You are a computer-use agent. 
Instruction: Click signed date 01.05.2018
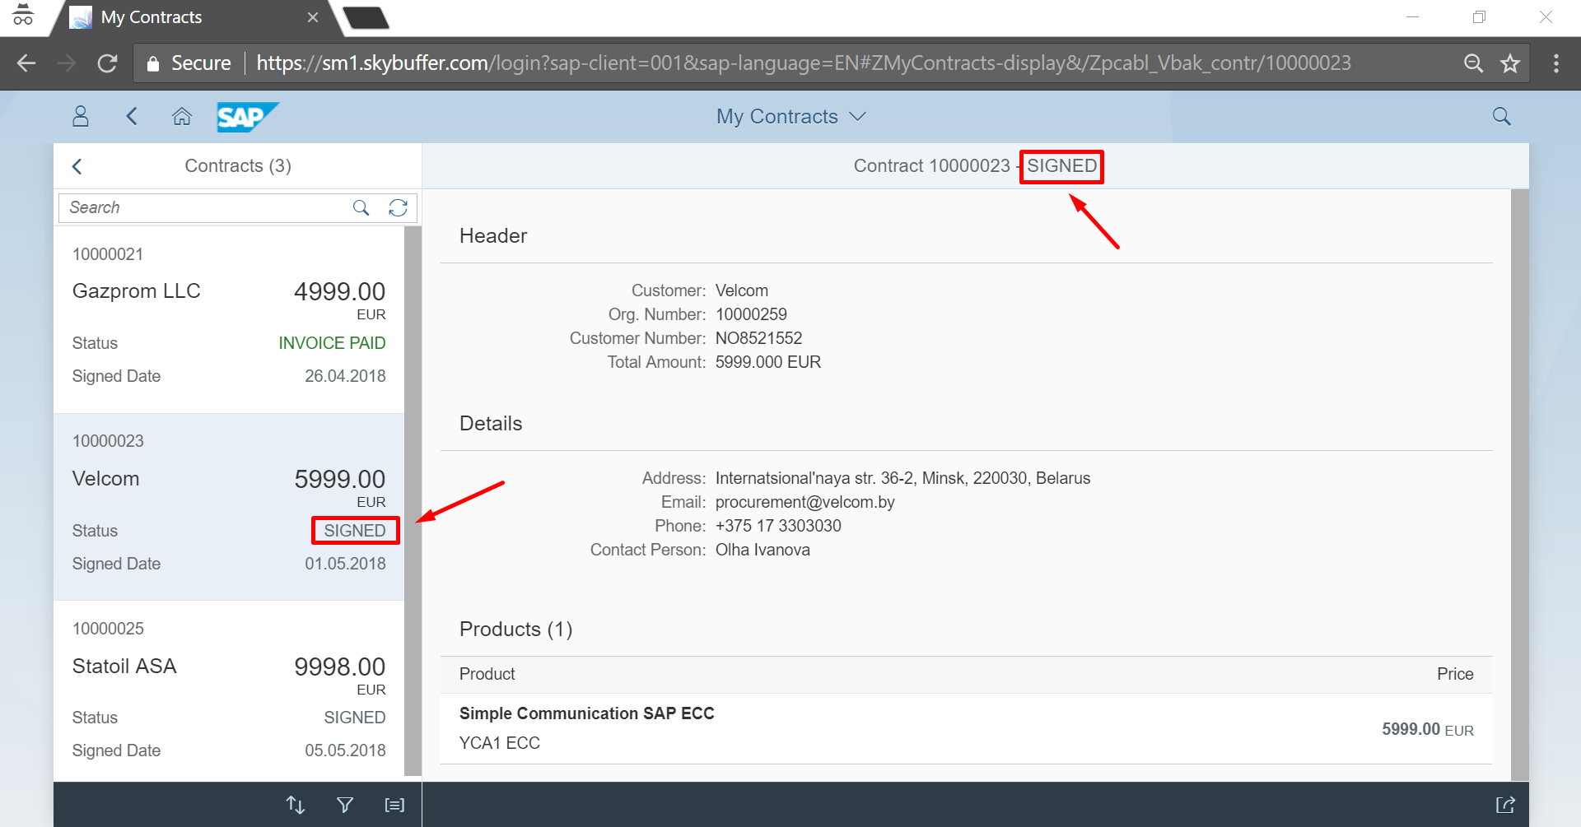click(345, 564)
